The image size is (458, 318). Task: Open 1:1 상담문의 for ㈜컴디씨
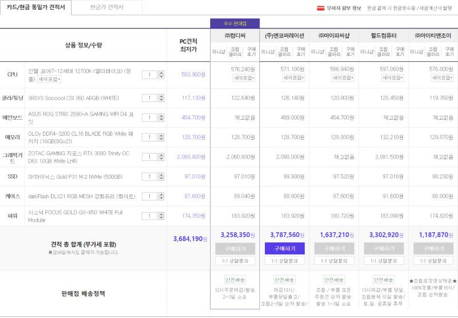(x=235, y=261)
